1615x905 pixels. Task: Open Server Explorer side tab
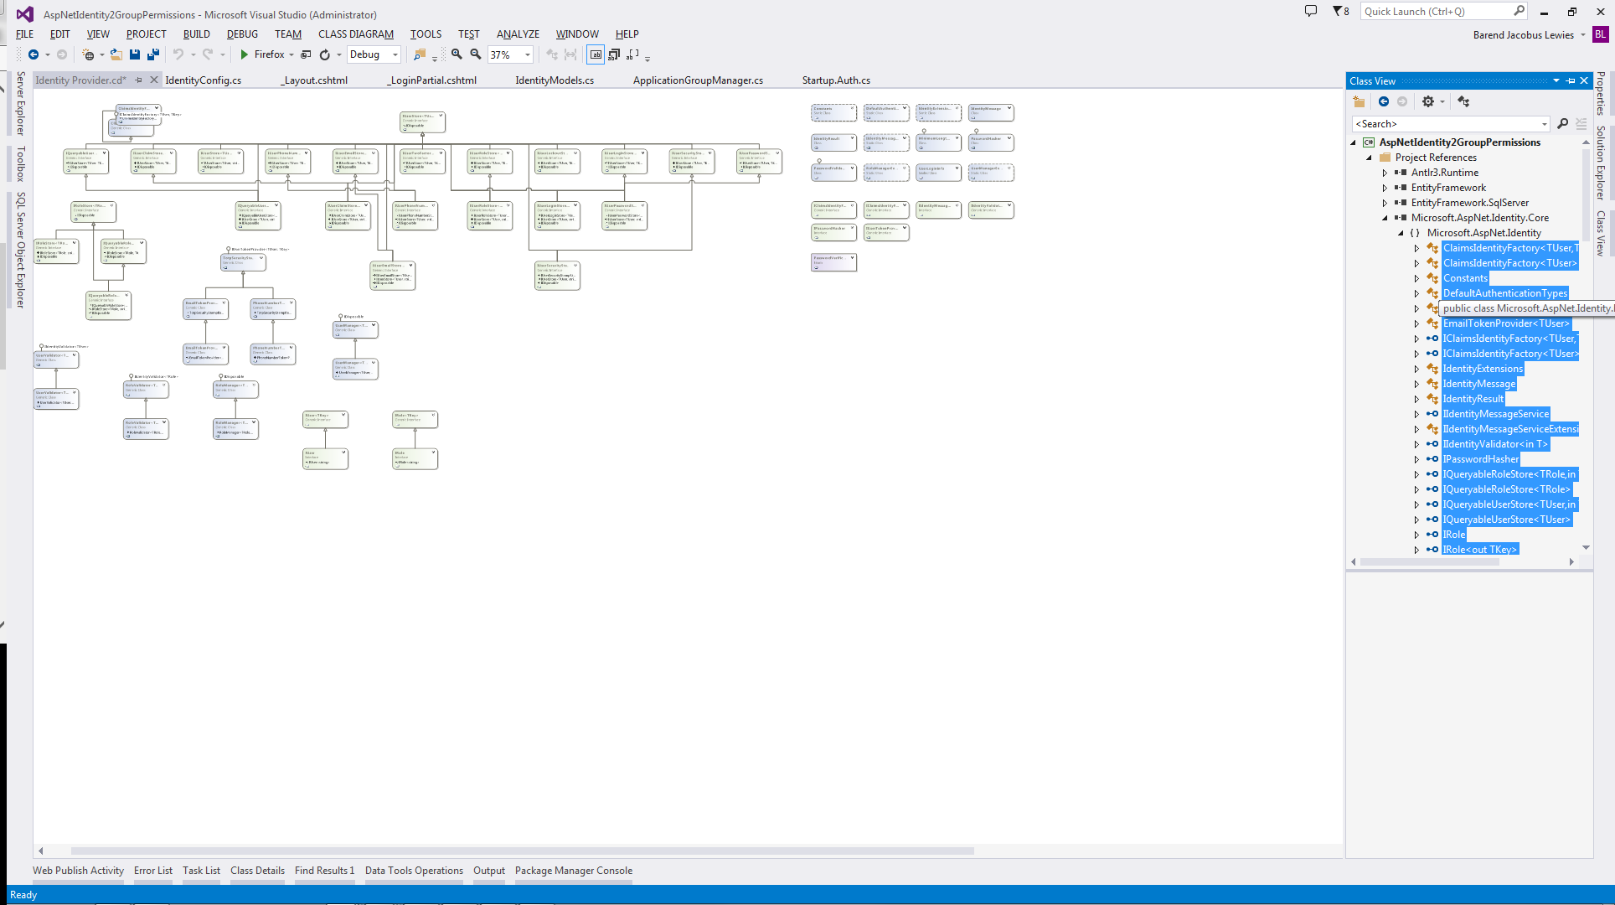click(21, 104)
